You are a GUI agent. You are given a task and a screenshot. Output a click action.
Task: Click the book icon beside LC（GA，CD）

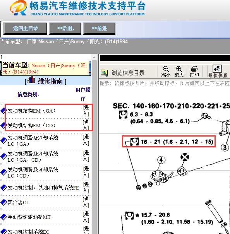(3, 156)
